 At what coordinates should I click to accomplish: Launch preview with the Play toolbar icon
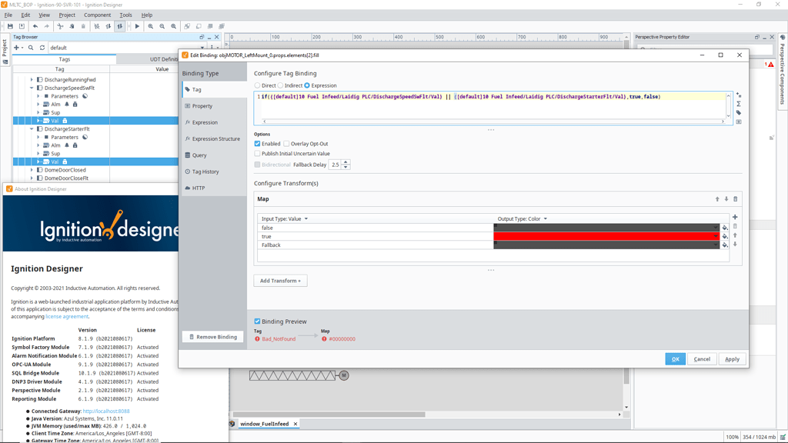[137, 25]
